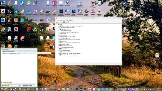The width and height of the screenshot is (162, 91).
Task: Open the Действие menu in Device Manager
Action: tap(63, 20)
